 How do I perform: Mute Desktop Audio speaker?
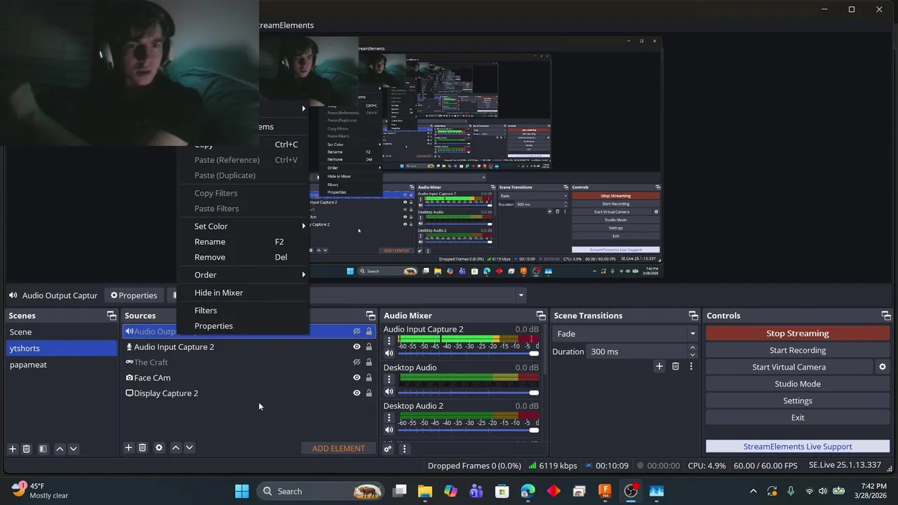[389, 391]
